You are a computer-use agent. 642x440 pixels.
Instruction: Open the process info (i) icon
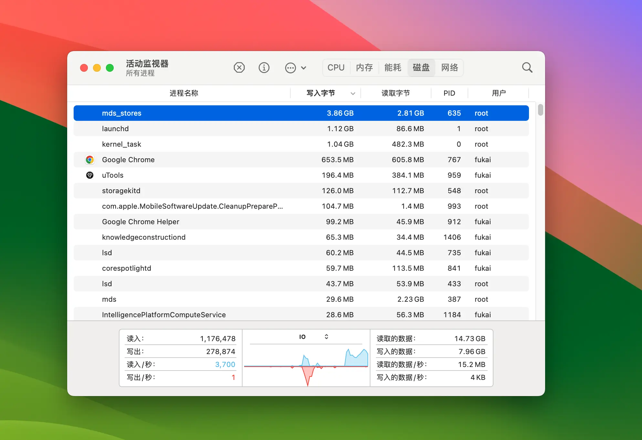click(264, 68)
